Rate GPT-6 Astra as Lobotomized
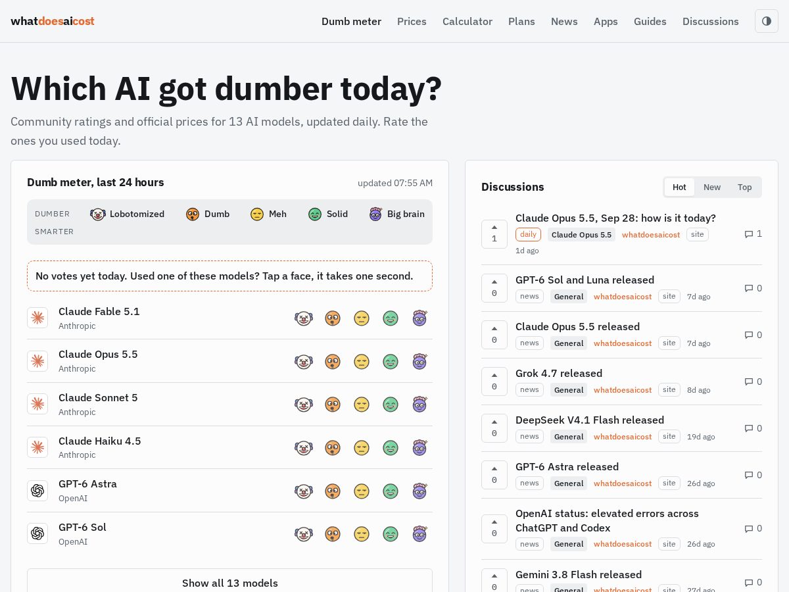This screenshot has height=592, width=789. pyautogui.click(x=303, y=491)
